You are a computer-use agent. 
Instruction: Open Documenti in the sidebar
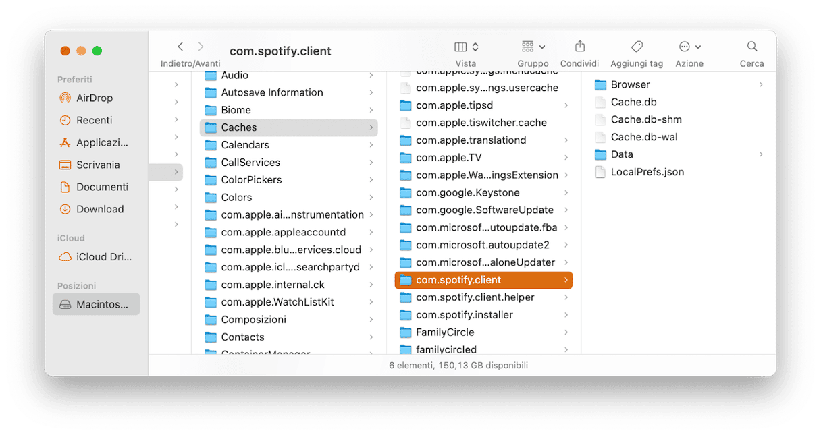(96, 187)
